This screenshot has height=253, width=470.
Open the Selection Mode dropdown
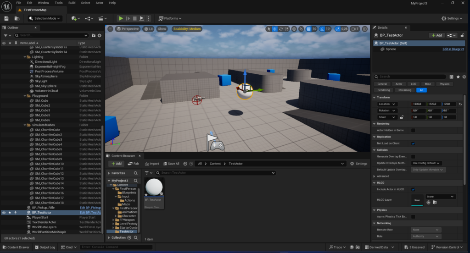tap(45, 18)
